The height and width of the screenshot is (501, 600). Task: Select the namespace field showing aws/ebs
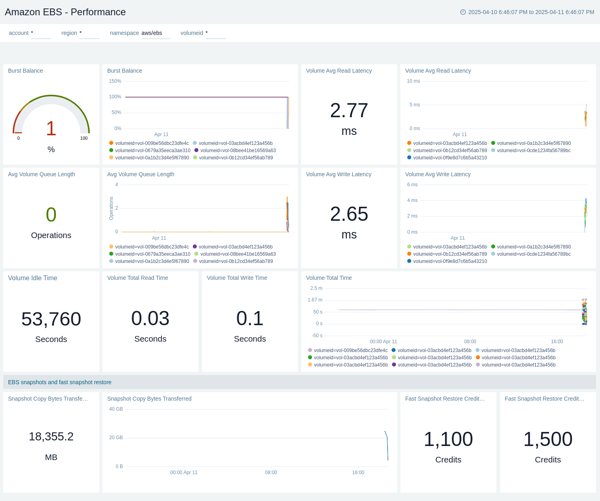pyautogui.click(x=155, y=33)
